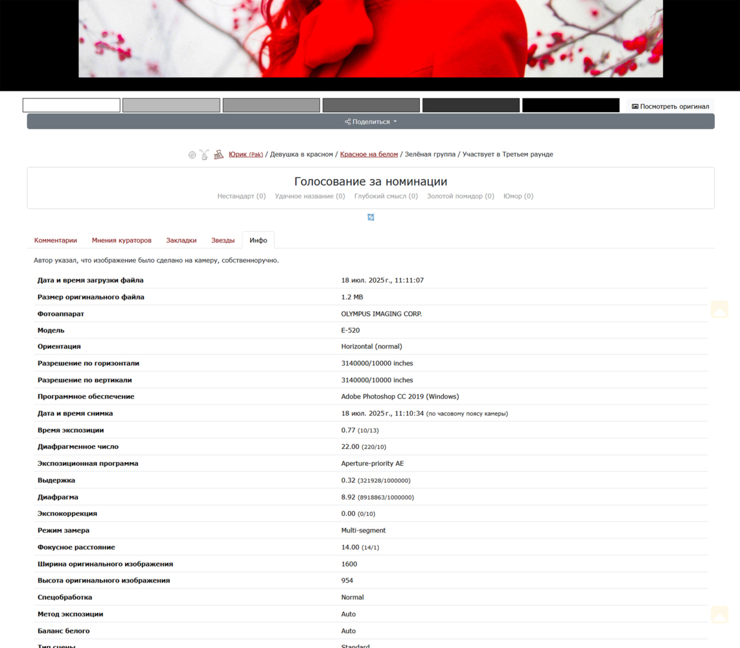740x648 pixels.
Task: Click the focal length value 14.00 (14/1)
Action: pos(360,547)
